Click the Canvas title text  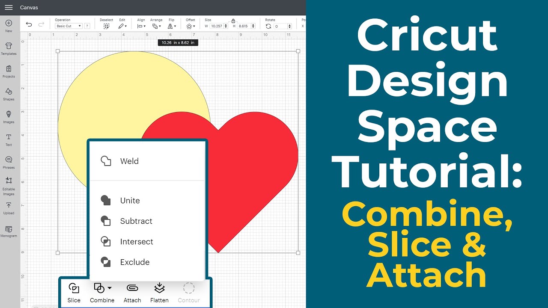point(29,8)
